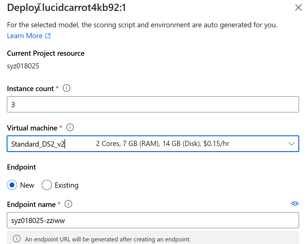Select the Existing endpoint radio button
Screen dimensions: 307x244
pos(47,185)
